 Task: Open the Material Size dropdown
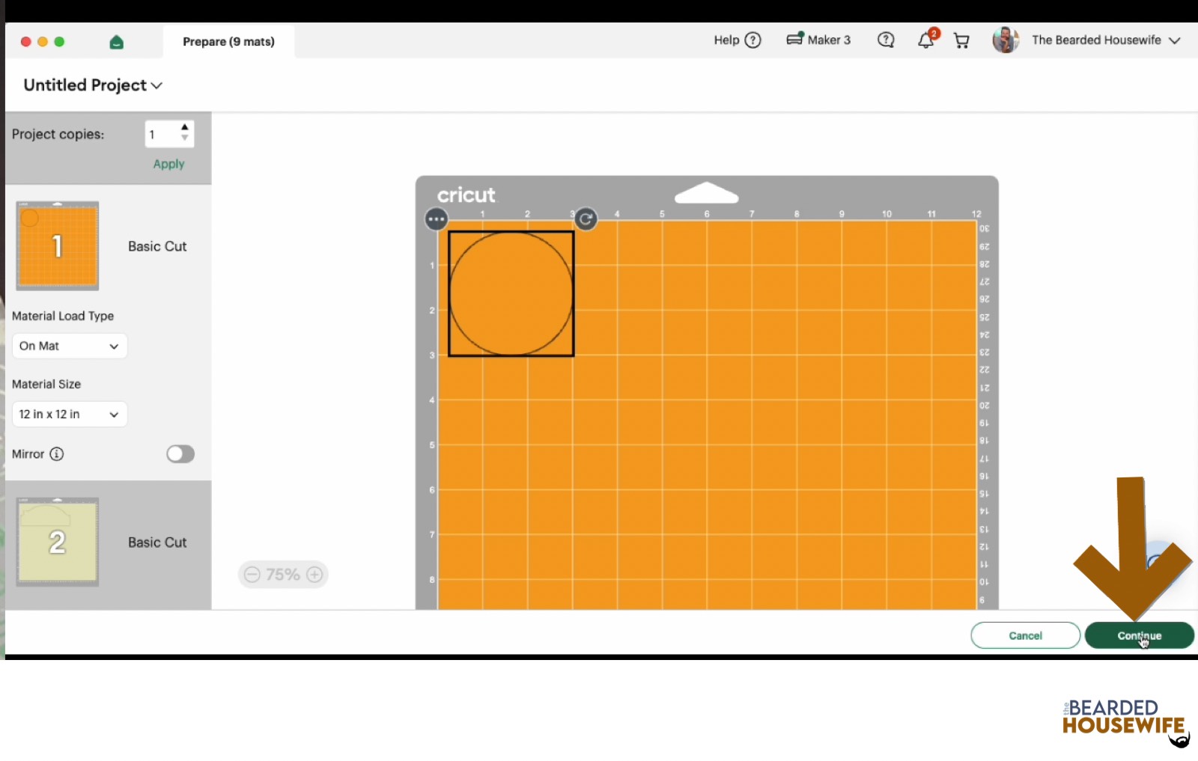(70, 414)
